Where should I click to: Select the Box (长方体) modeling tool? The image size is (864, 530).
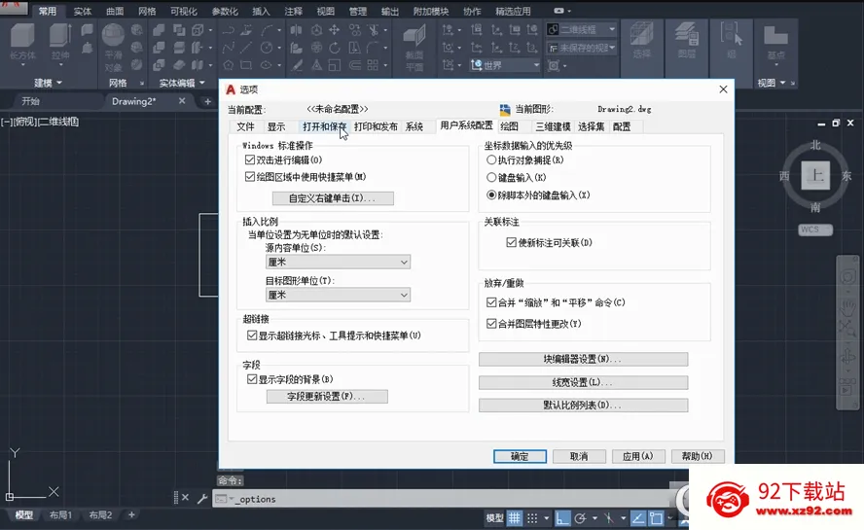point(23,36)
